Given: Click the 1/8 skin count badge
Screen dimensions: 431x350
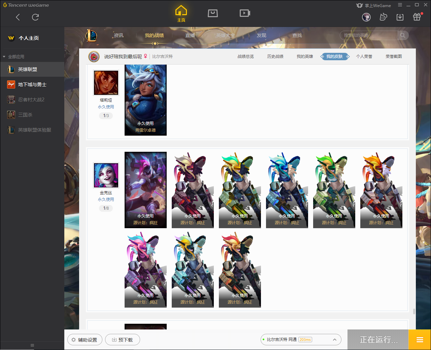Looking at the screenshot, I should [106, 208].
